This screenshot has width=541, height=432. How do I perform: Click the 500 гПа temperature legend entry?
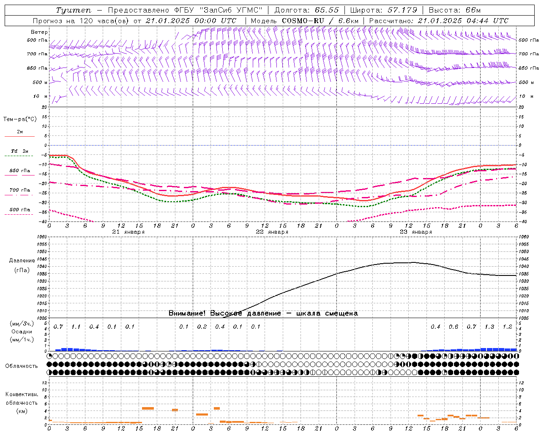coord(19,210)
